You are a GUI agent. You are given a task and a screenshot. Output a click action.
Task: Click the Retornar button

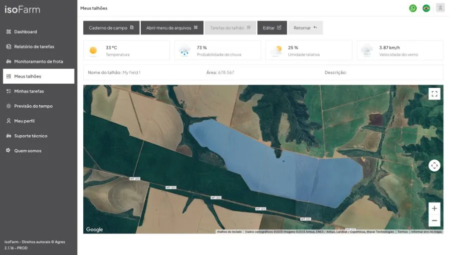(305, 28)
